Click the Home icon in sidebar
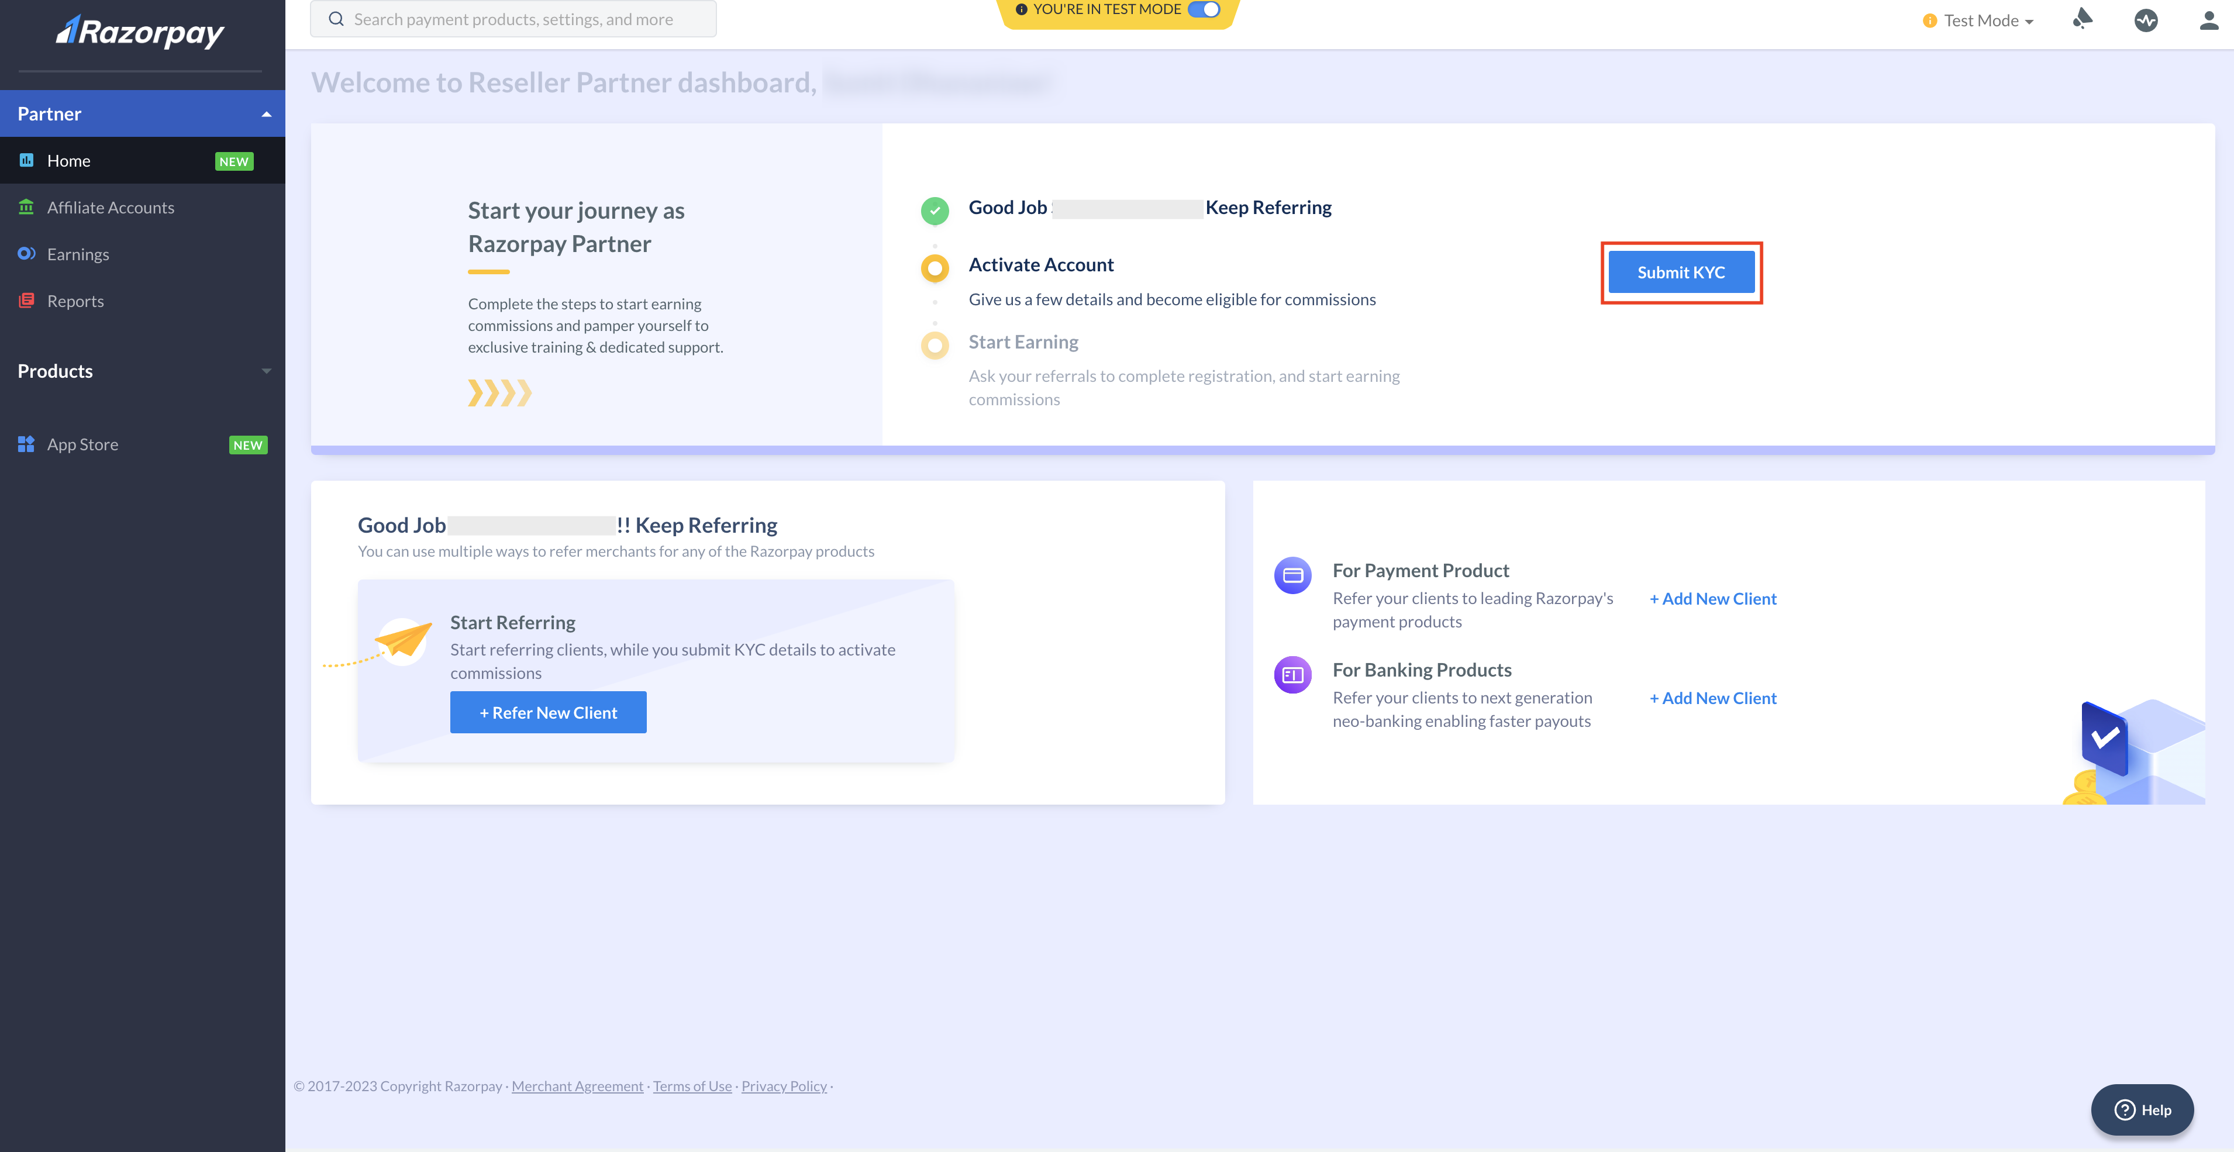2234x1152 pixels. [x=26, y=160]
